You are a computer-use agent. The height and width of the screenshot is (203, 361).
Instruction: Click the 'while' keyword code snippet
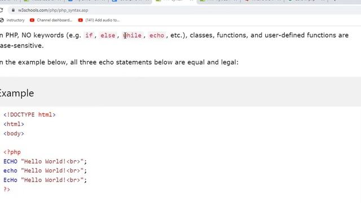click(x=133, y=36)
